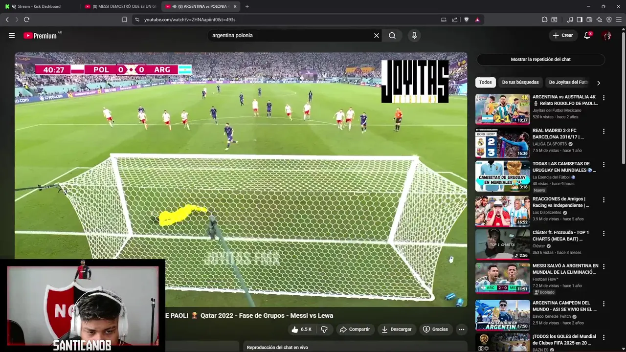Open MESSI SALVÓ A ARGENTINA video title
Image resolution: width=626 pixels, height=352 pixels.
pos(565,269)
